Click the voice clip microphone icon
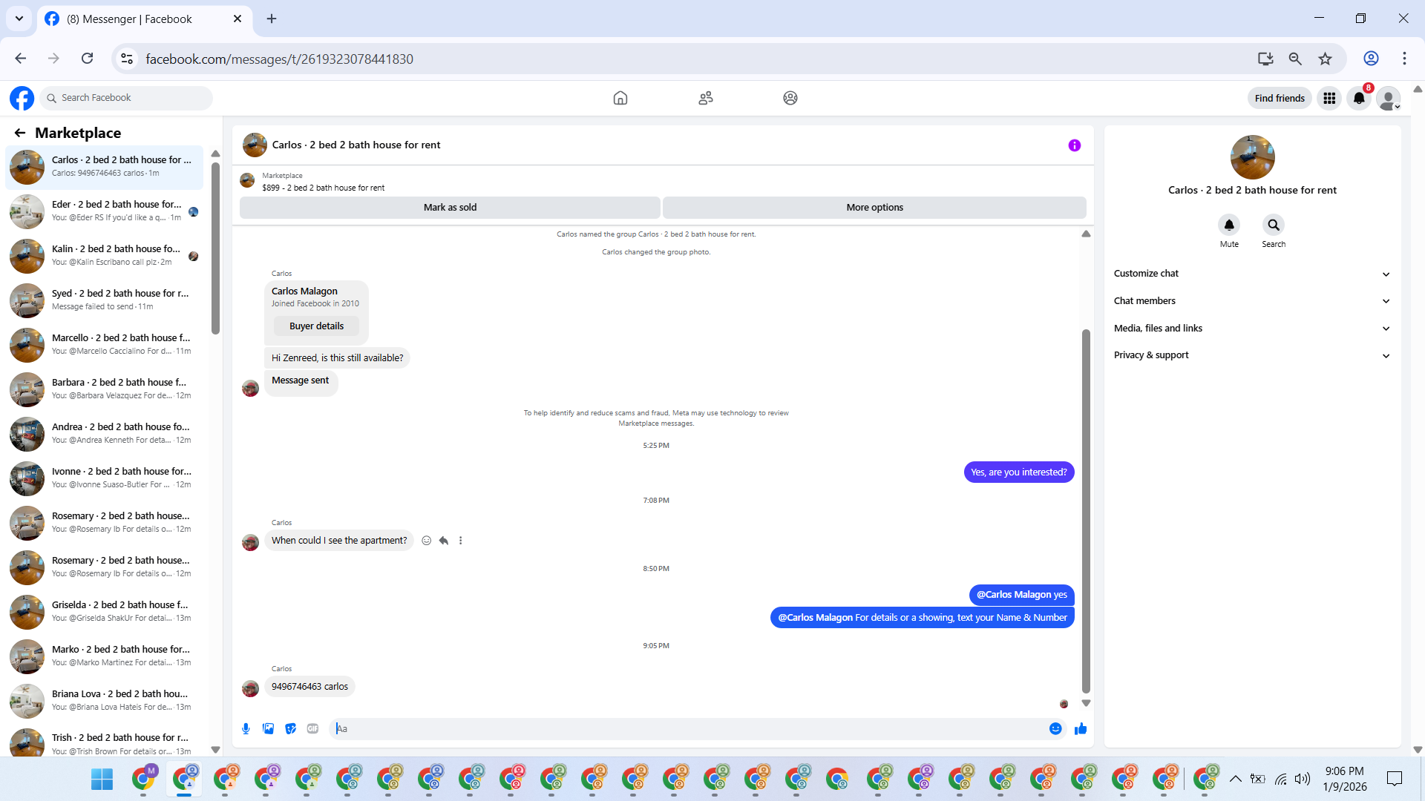 (x=246, y=729)
